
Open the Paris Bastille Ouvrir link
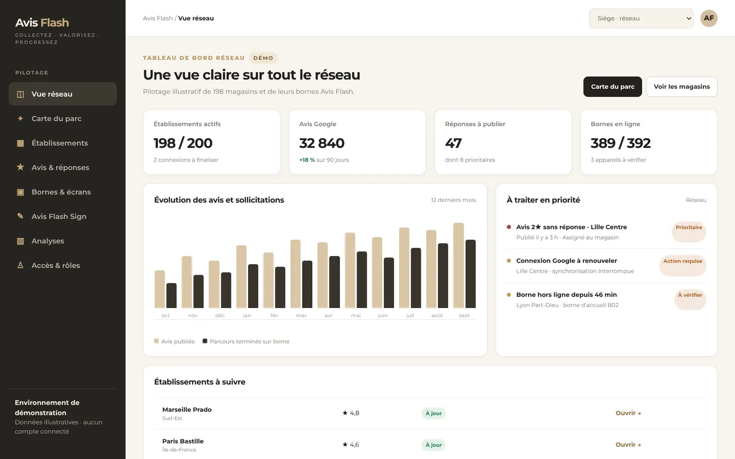(x=628, y=445)
